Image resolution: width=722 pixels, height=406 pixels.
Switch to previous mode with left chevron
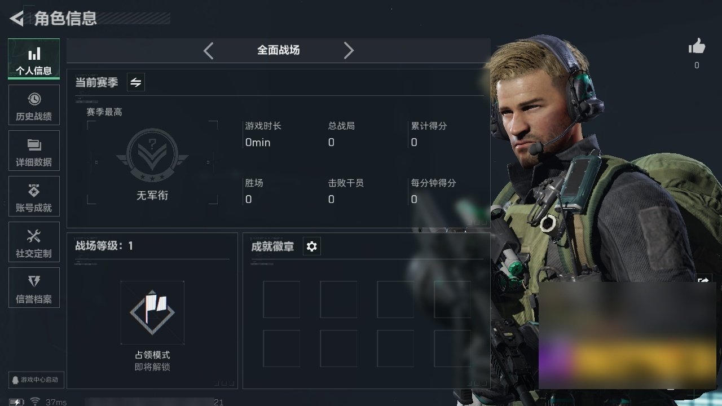coord(209,51)
